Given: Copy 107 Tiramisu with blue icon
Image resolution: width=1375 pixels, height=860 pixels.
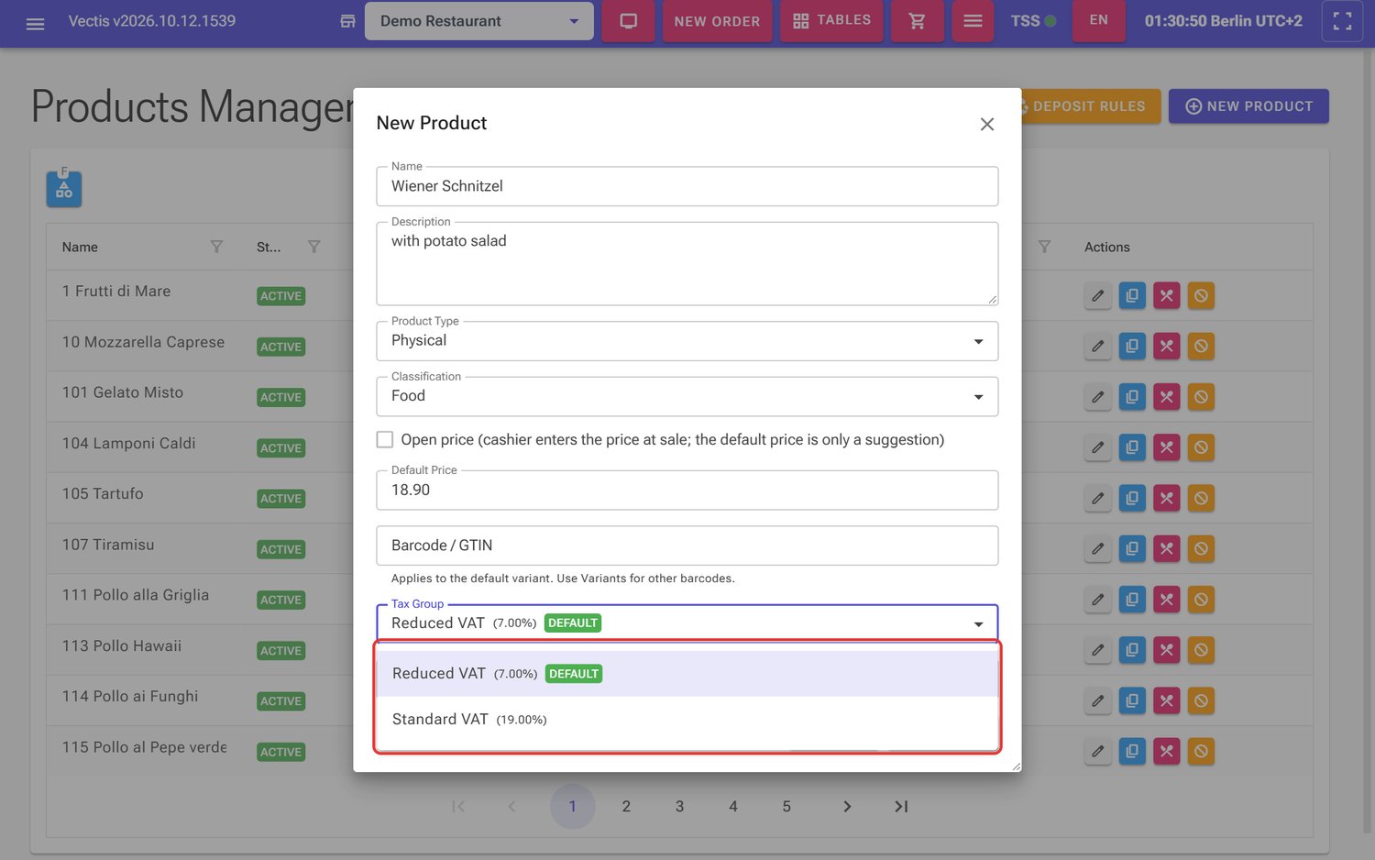Looking at the screenshot, I should point(1132,549).
